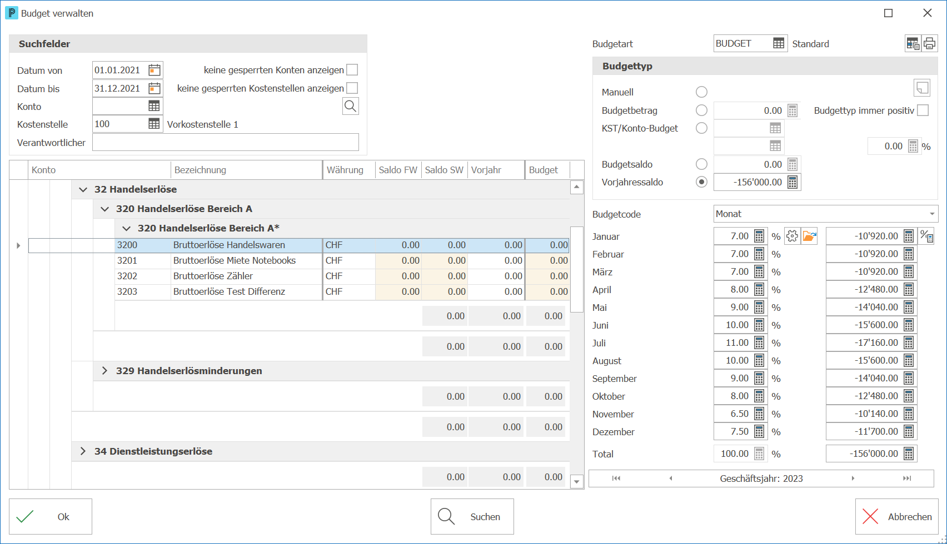The image size is (947, 544).
Task: Open the Budgetart lookup table icon
Action: pyautogui.click(x=779, y=43)
